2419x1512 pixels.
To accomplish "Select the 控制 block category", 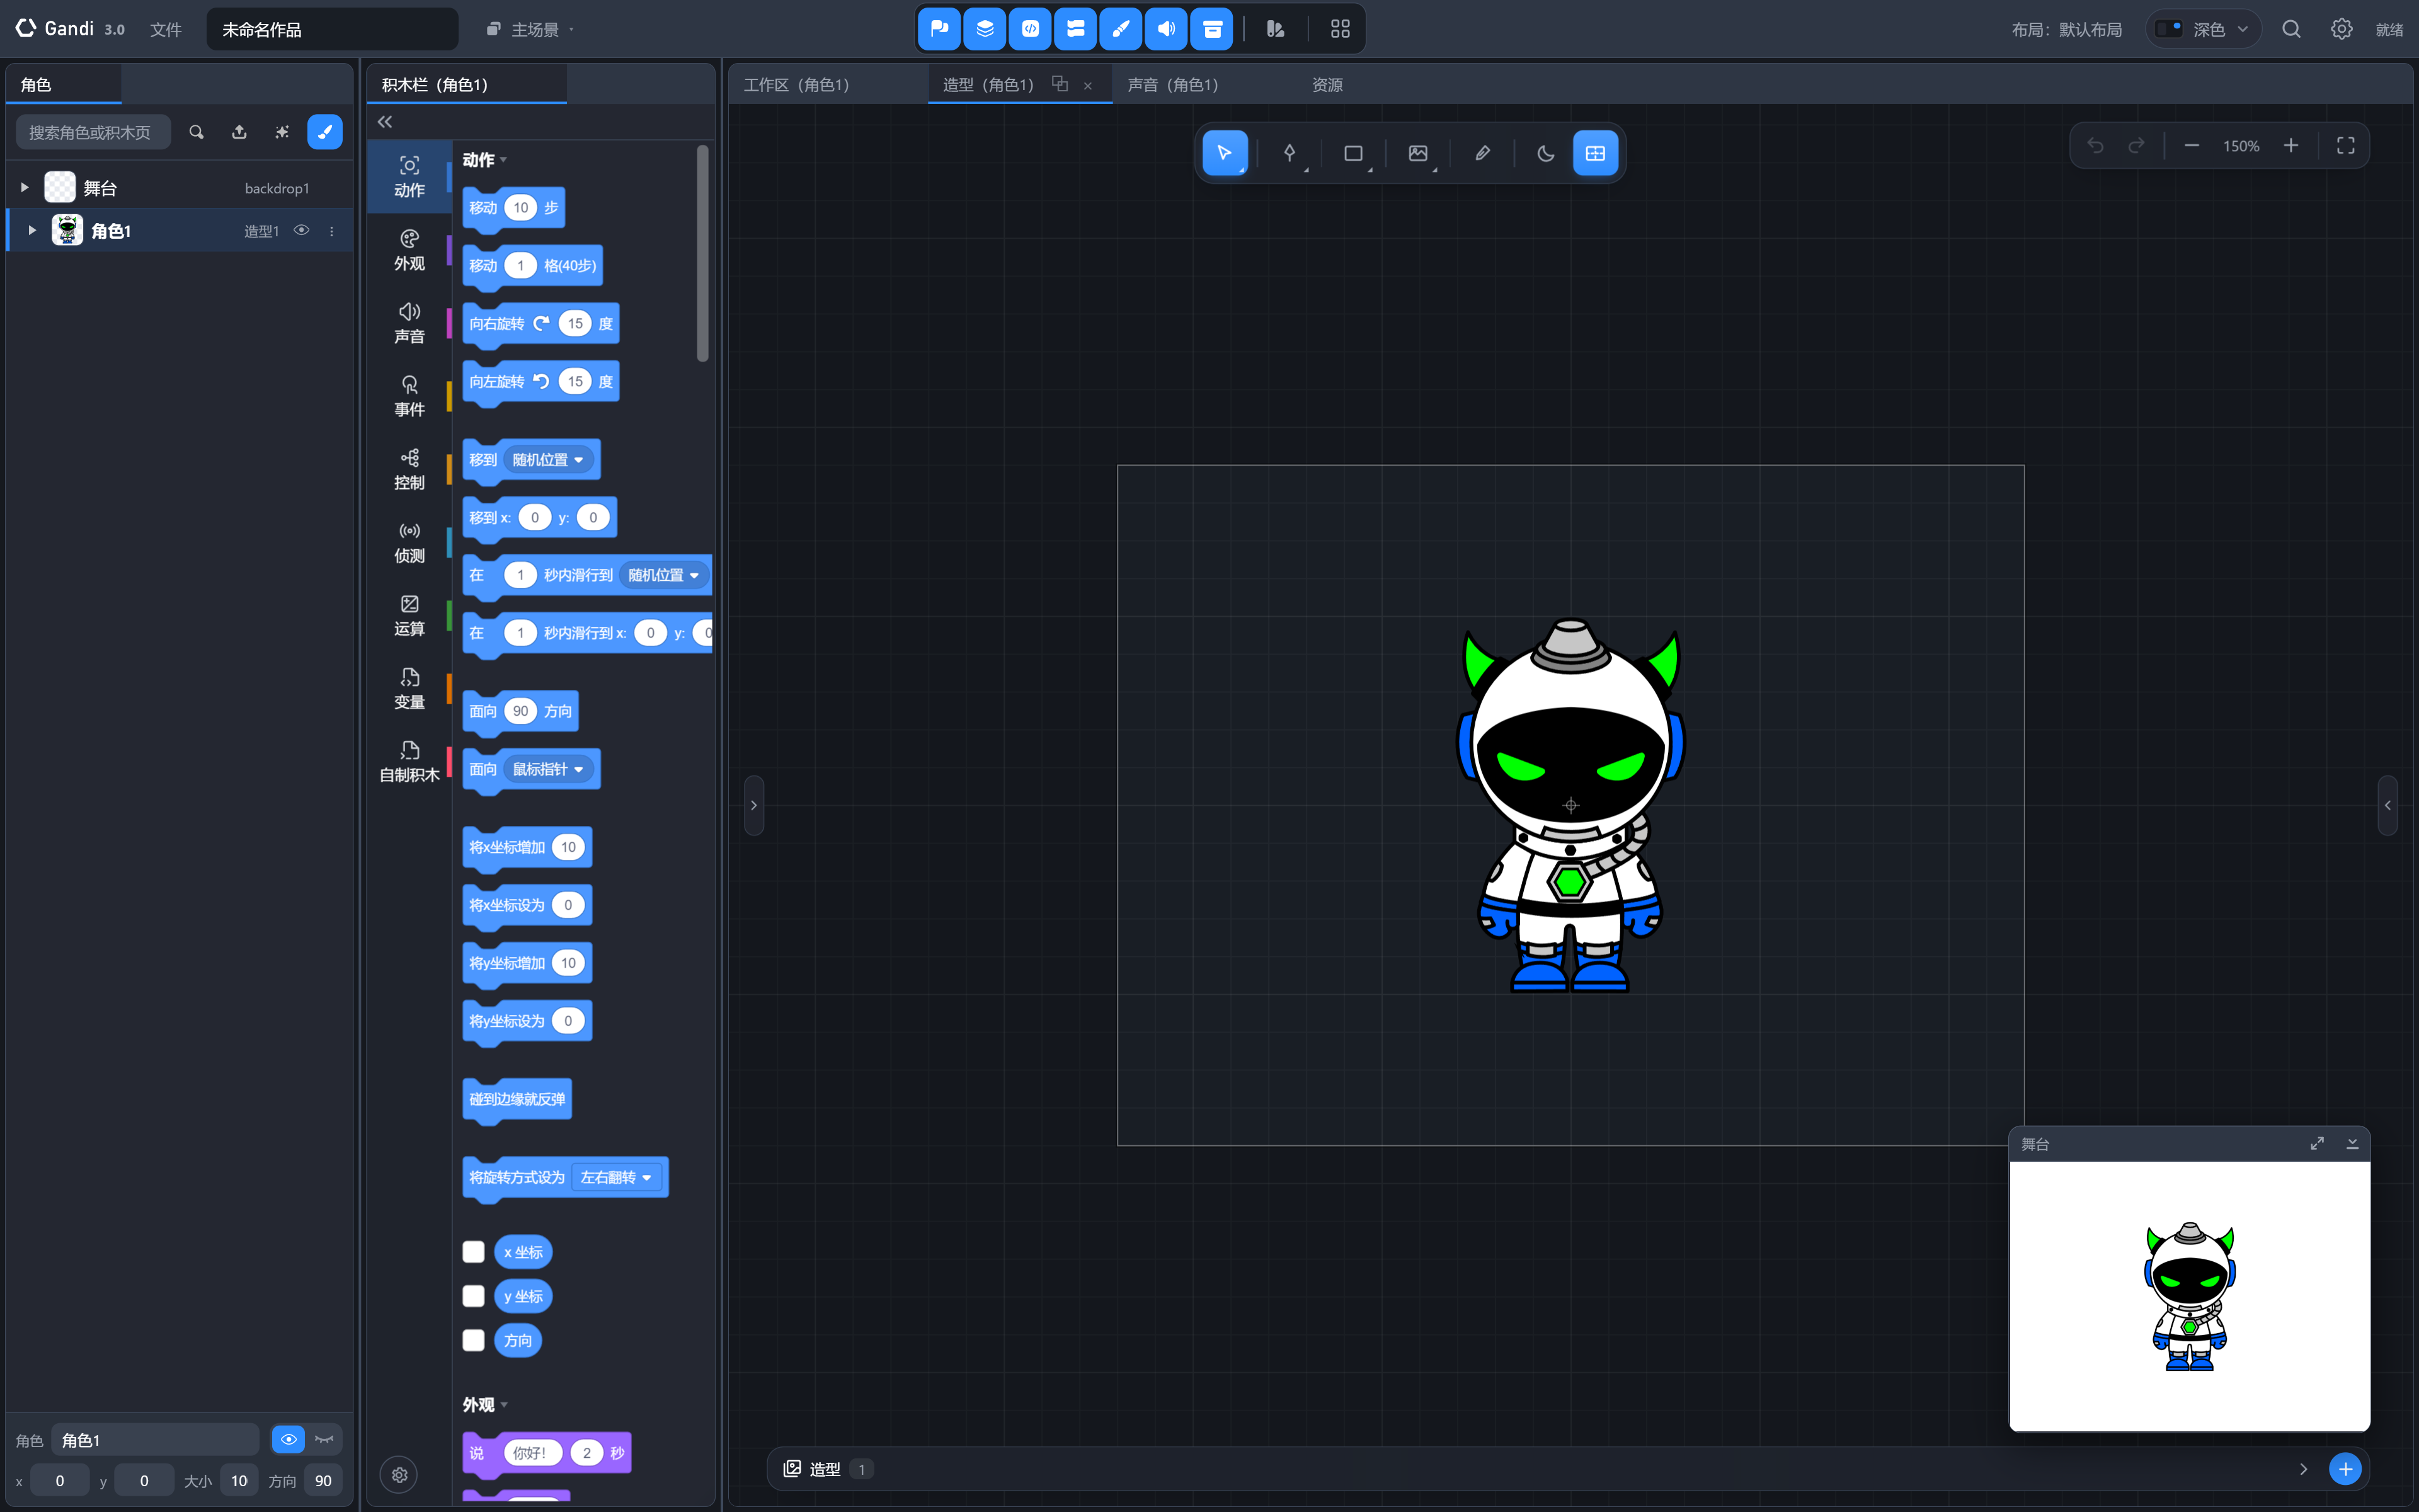I will pos(409,469).
